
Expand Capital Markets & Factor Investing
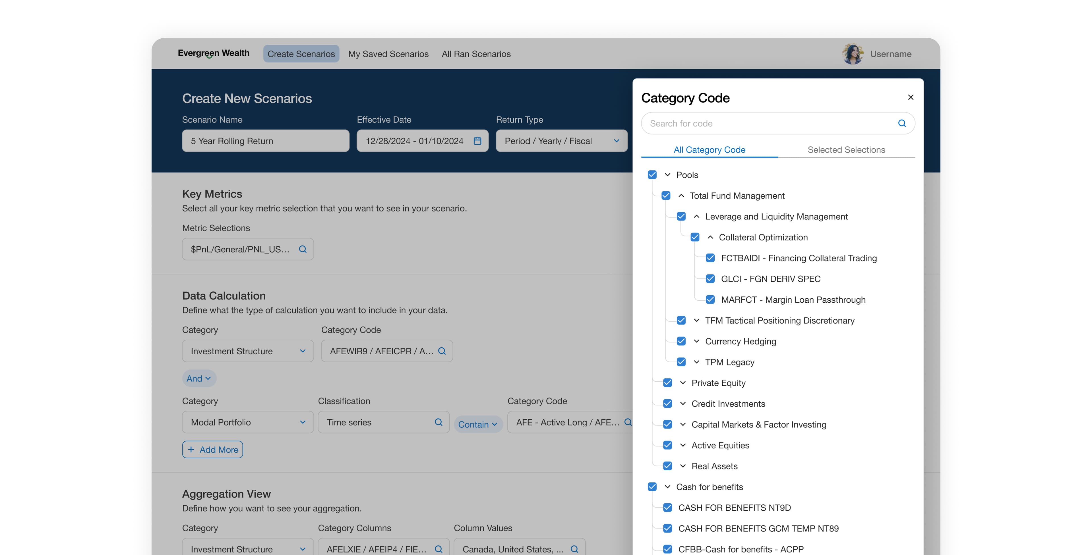683,424
